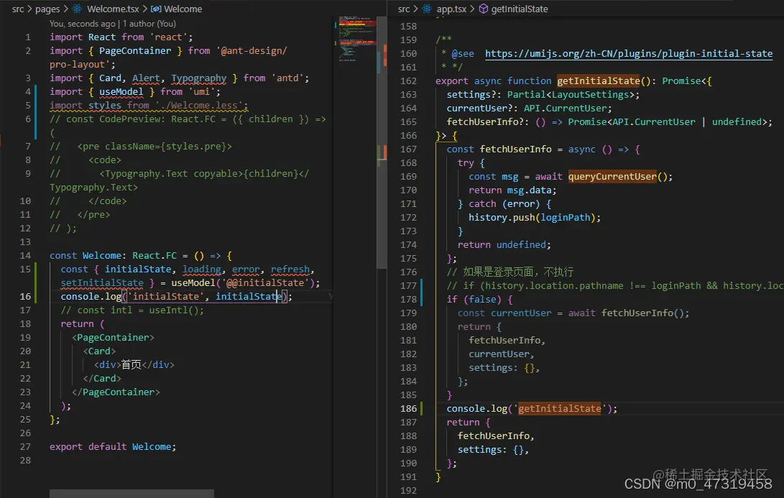Click line number 162 in app.tsx
This screenshot has width=784, height=498.
pos(408,81)
